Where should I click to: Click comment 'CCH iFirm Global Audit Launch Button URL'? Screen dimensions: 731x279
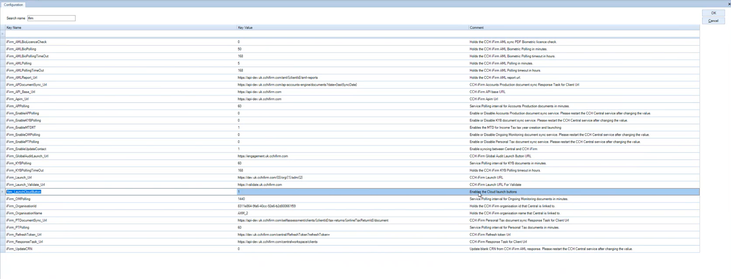coord(501,156)
